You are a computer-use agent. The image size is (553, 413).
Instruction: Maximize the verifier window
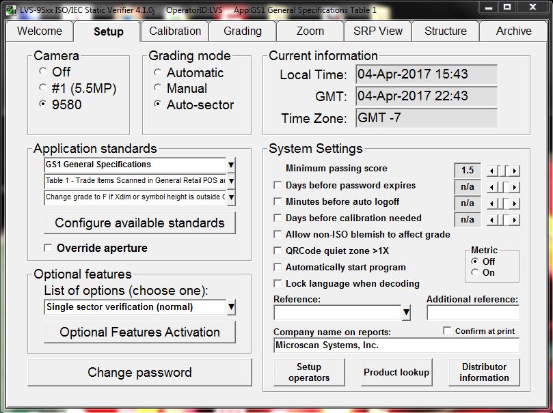pos(507,8)
